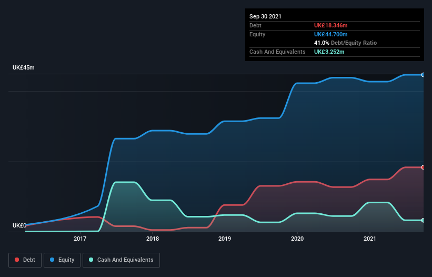Click the UK£18.346m debt value
432x277 pixels.
point(330,25)
